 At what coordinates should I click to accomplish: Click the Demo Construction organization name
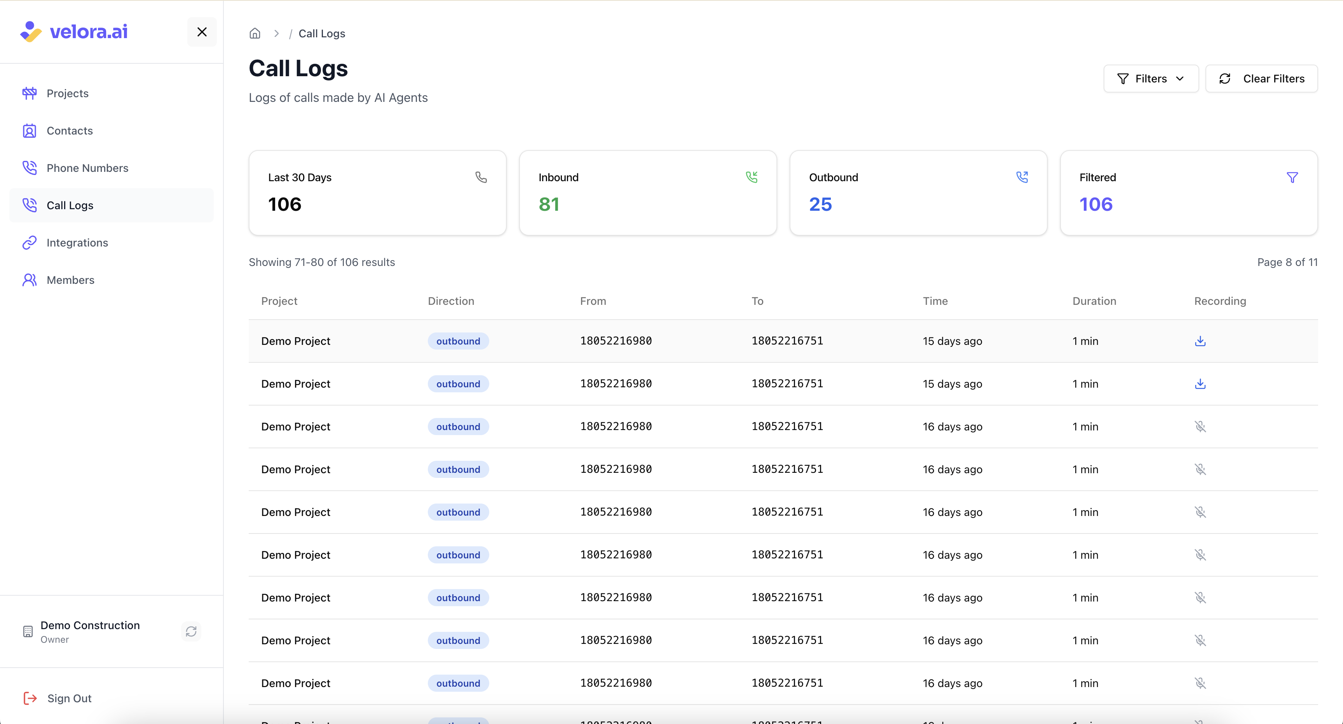[90, 625]
